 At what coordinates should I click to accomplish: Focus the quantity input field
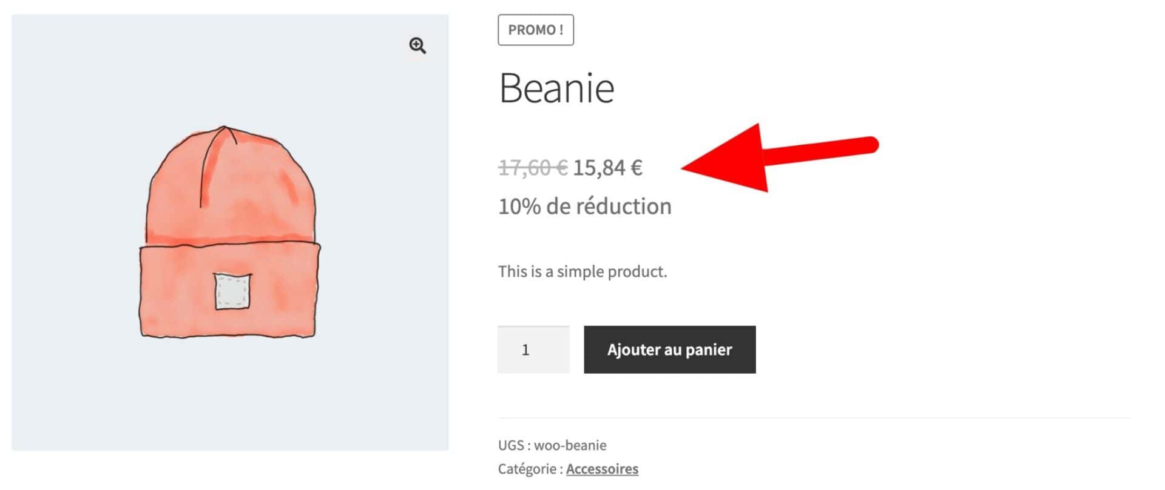(533, 349)
